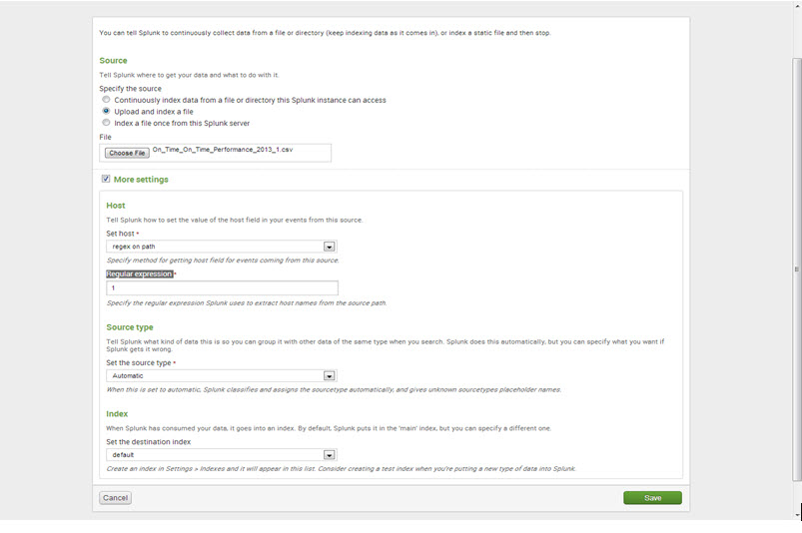Viewport: 802px width, 533px height.
Task: Click the scrollbar down arrow
Action: coord(796,515)
